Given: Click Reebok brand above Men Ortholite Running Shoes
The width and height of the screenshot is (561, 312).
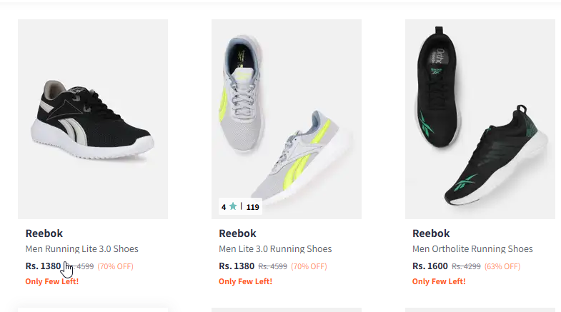Looking at the screenshot, I should coord(431,233).
